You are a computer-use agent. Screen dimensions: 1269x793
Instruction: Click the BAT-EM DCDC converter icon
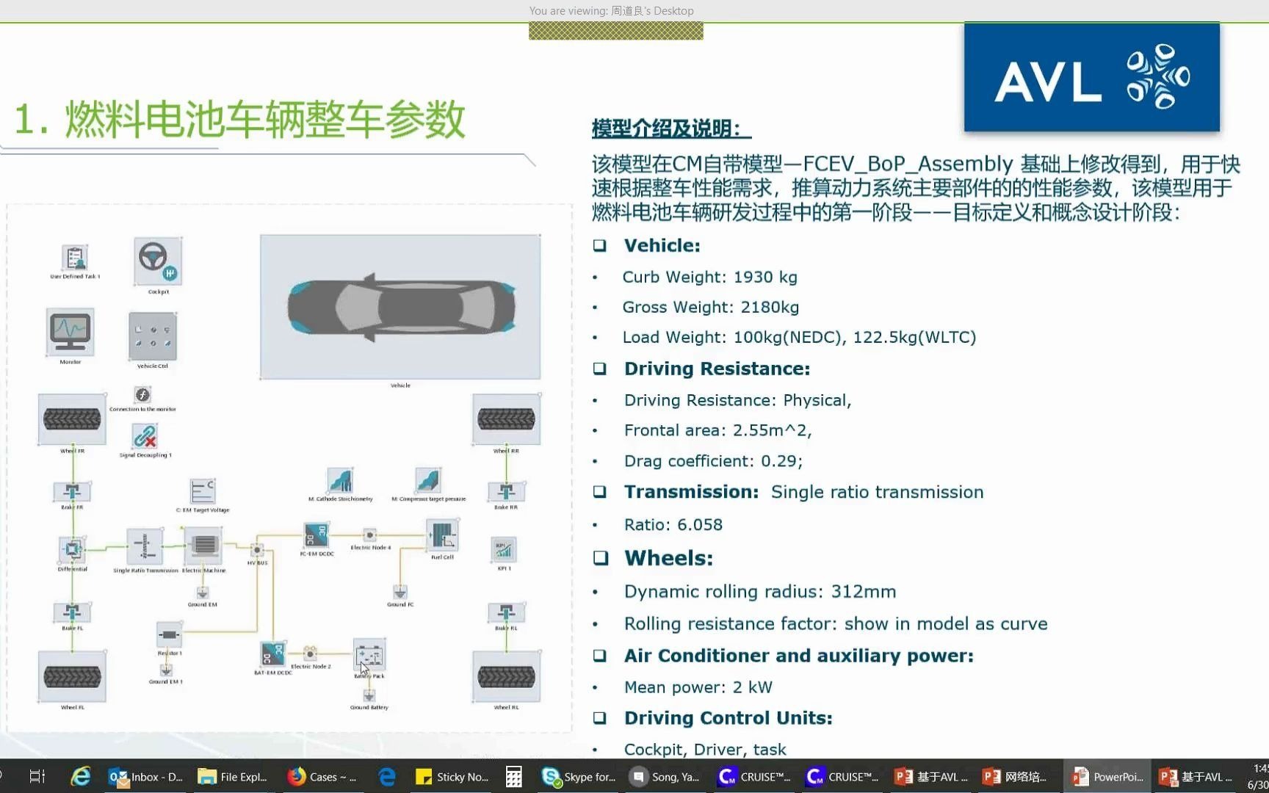[273, 654]
